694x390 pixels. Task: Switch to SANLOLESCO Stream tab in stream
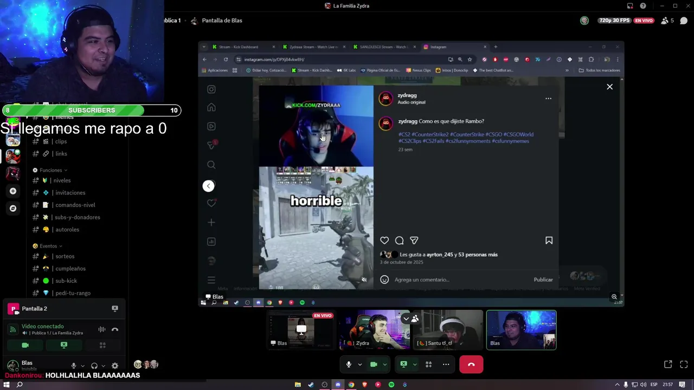tap(384, 47)
